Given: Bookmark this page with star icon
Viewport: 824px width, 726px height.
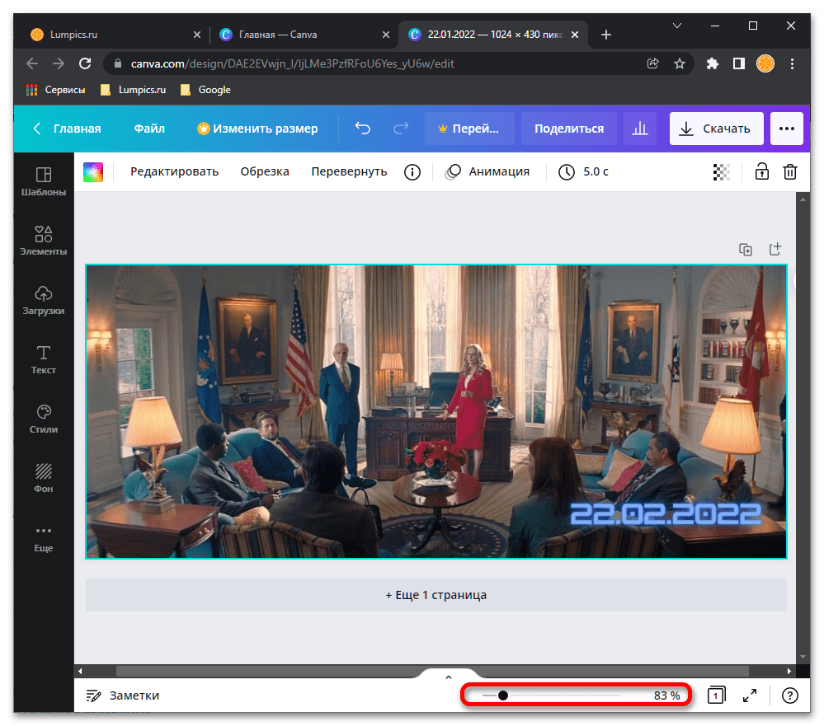Looking at the screenshot, I should [680, 63].
